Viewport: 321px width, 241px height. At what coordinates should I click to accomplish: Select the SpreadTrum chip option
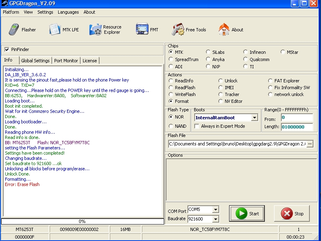(171, 59)
